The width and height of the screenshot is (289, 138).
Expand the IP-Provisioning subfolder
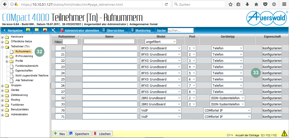tap(7, 56)
